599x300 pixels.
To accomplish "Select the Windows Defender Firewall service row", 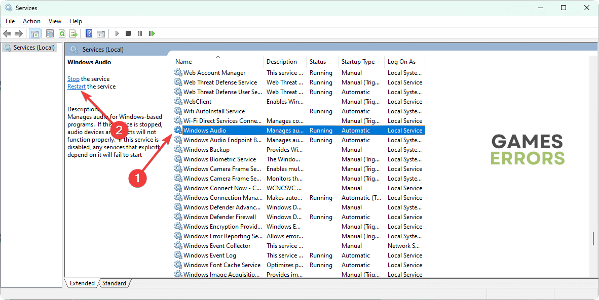I will pos(219,217).
